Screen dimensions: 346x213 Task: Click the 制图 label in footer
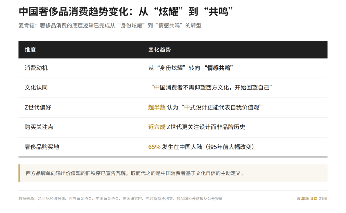click(x=323, y=199)
